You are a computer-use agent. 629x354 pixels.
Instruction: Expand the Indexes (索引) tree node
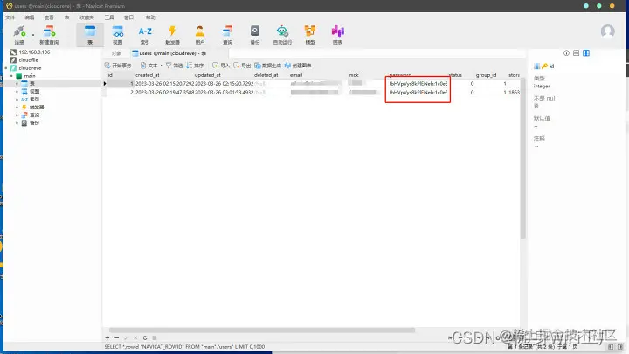(x=17, y=99)
